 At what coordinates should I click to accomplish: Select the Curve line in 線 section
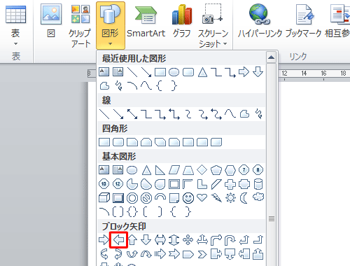click(230, 114)
